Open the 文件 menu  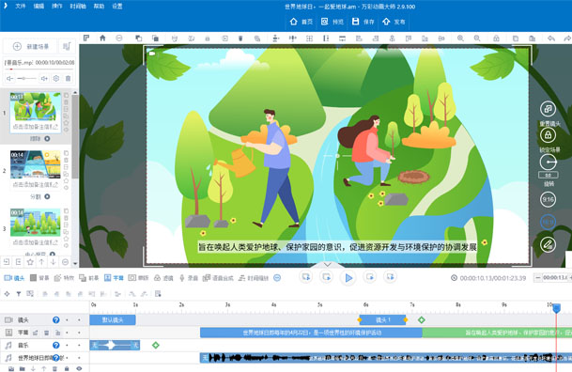[20, 7]
